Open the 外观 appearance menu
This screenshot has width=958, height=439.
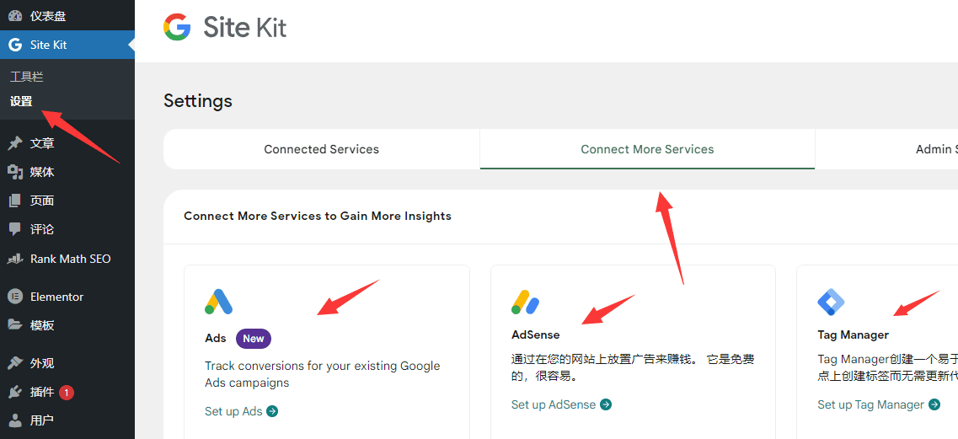click(67, 363)
